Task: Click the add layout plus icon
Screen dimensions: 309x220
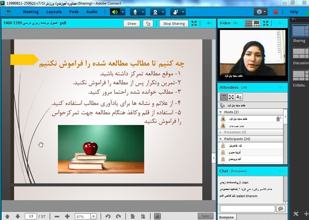Action: click(306, 214)
